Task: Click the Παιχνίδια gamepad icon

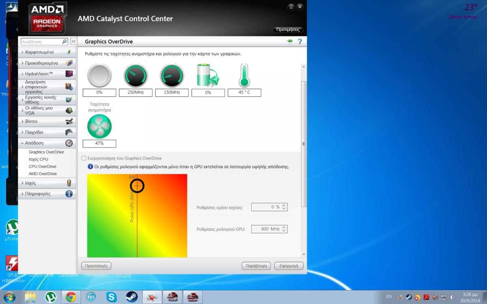Action: point(69,132)
